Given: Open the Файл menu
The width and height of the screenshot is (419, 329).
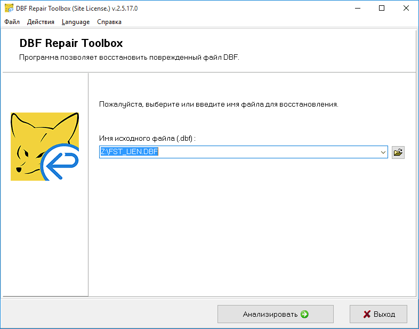Looking at the screenshot, I should pyautogui.click(x=12, y=22).
